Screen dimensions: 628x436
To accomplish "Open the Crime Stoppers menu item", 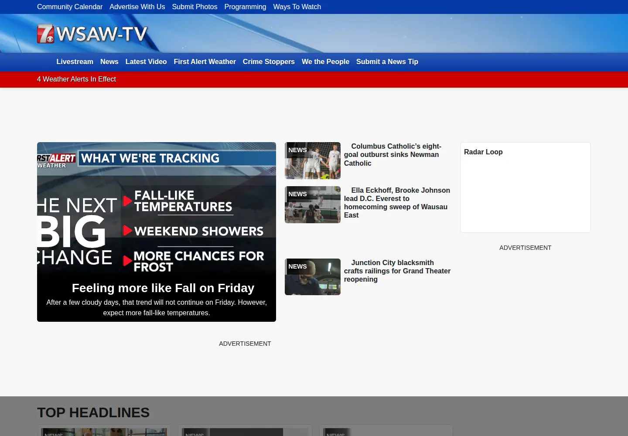I will coord(269,62).
